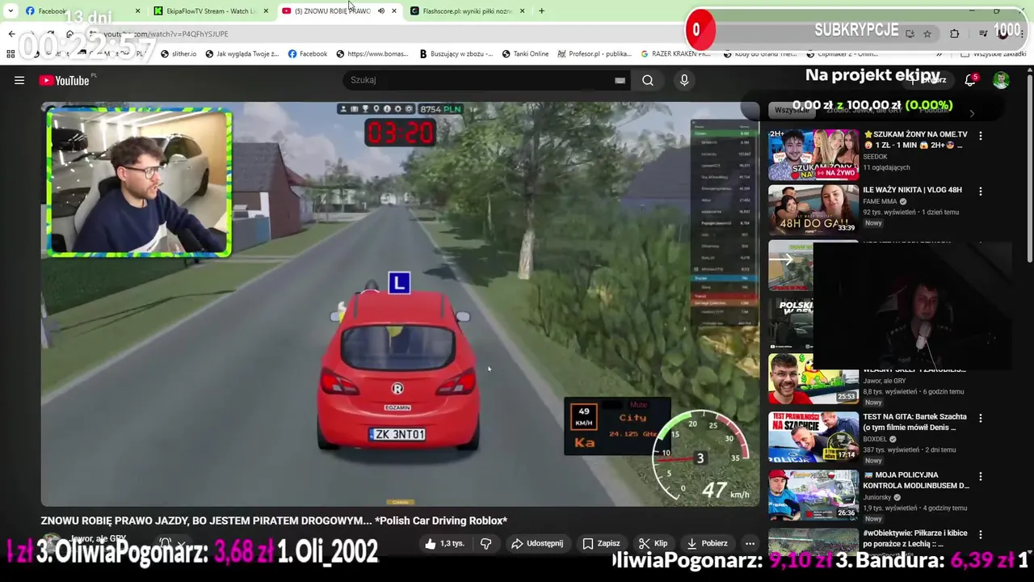Bookmark this page with the star icon

[927, 34]
